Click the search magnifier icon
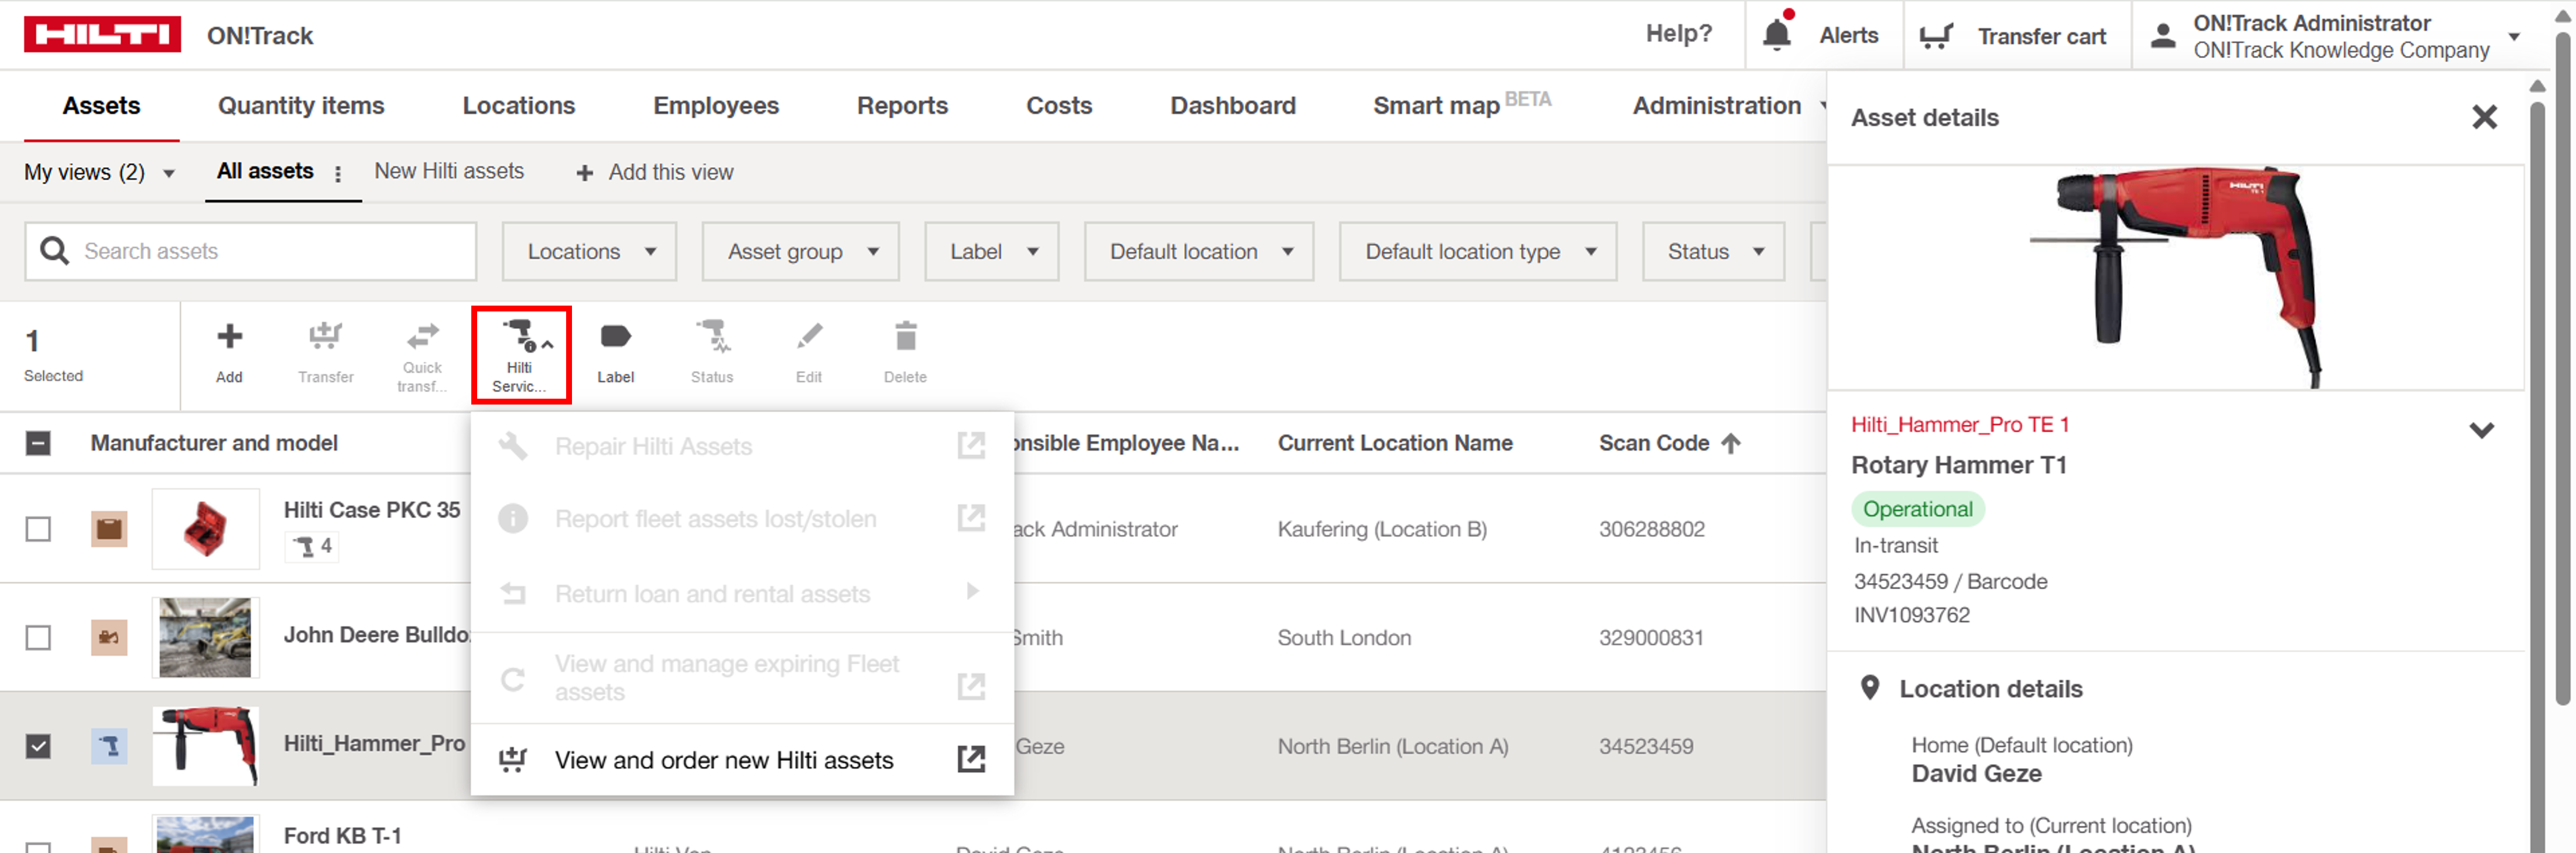 (54, 251)
